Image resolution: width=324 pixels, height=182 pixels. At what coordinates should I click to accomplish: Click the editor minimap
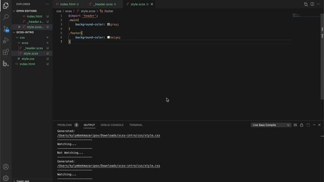(x=305, y=15)
